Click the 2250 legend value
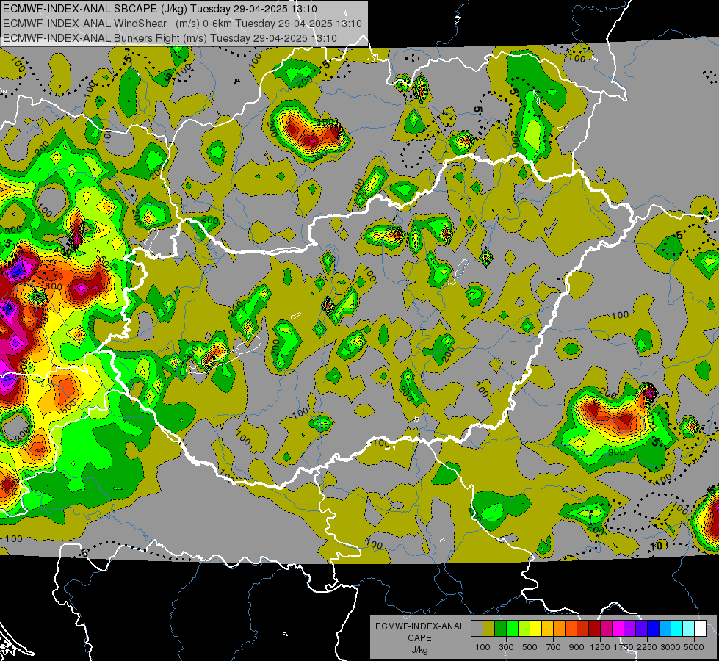 click(647, 647)
